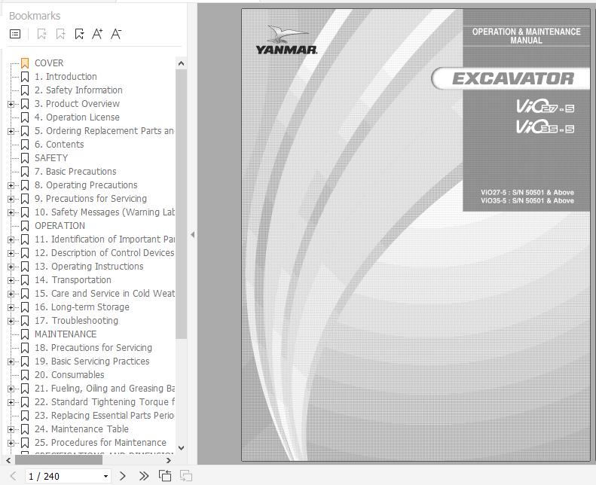Expand 16. Long-term Storage bookmark
Image resolution: width=596 pixels, height=485 pixels.
(x=11, y=307)
